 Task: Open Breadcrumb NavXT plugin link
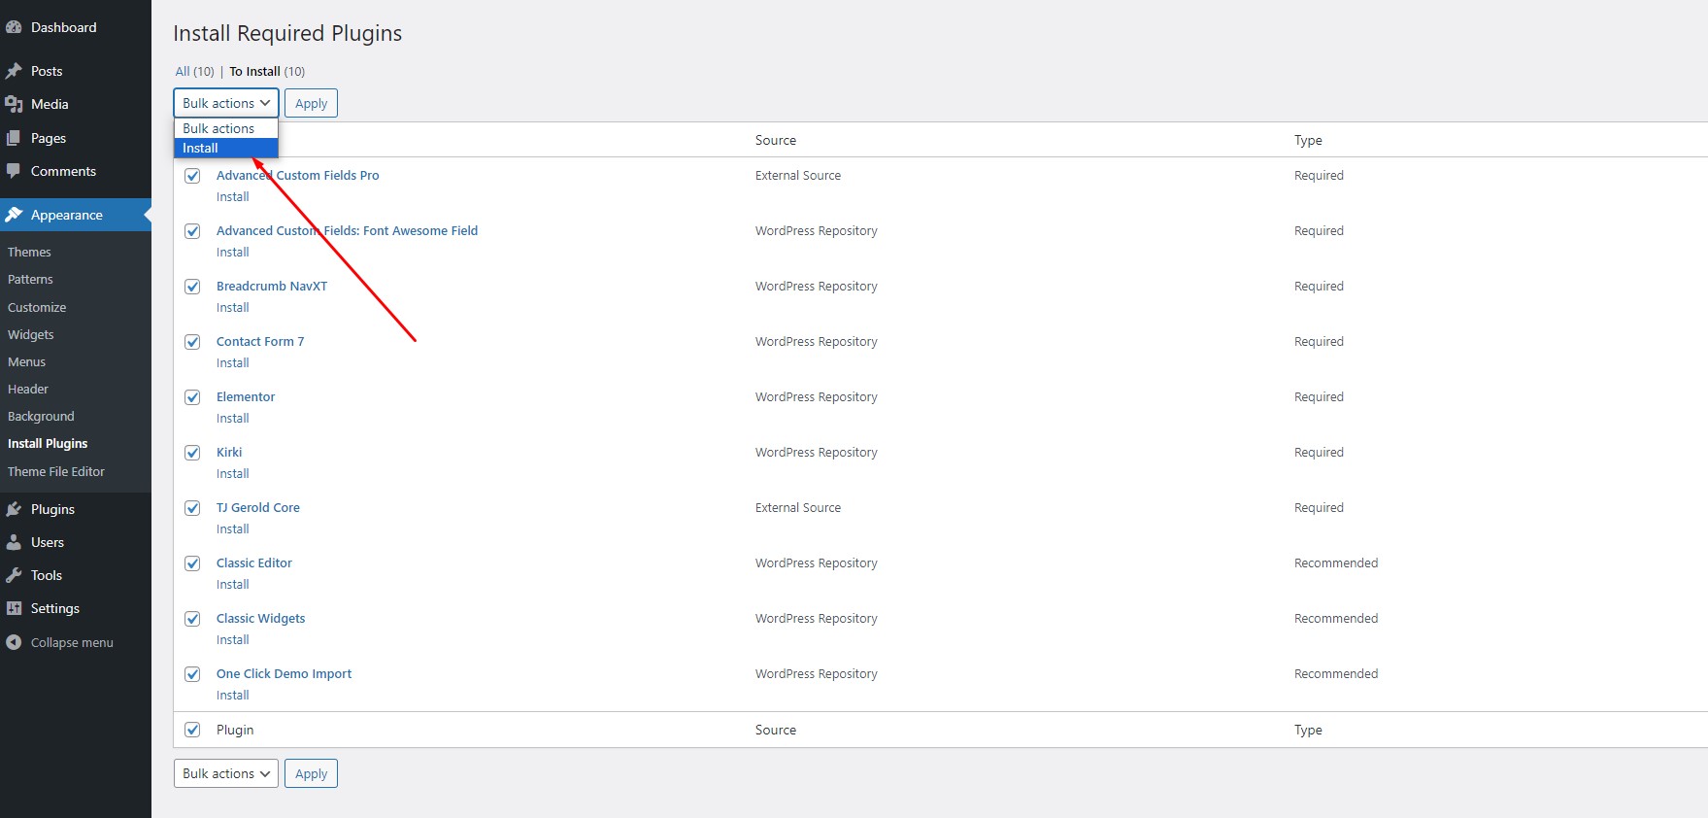tap(272, 286)
